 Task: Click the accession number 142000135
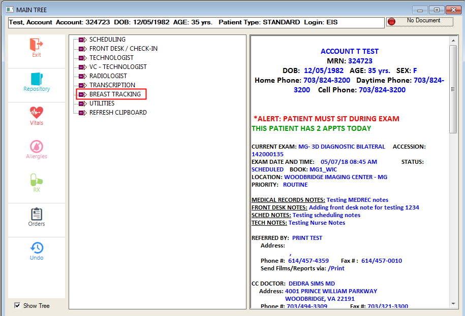pos(267,154)
